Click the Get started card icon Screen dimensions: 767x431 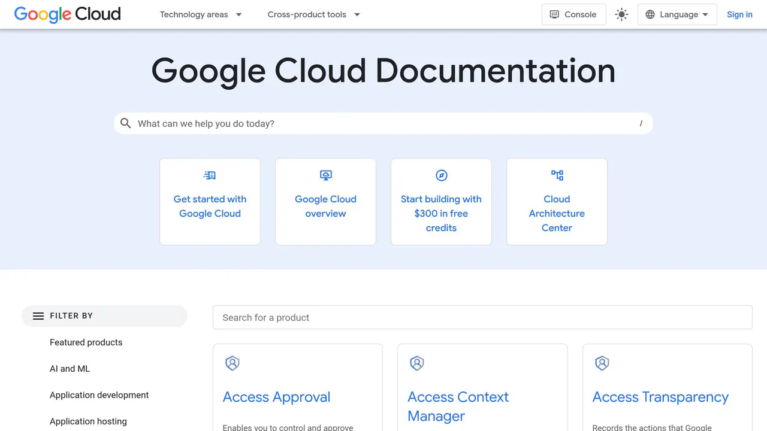[210, 175]
